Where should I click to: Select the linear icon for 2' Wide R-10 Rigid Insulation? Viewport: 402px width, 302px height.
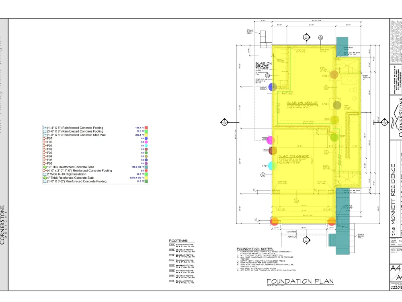tap(44, 174)
